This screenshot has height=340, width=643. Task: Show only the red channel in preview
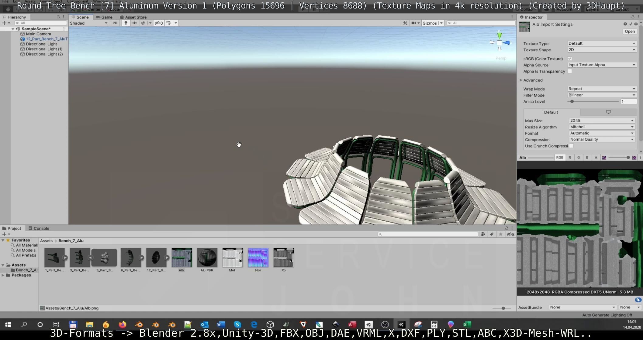(x=569, y=158)
